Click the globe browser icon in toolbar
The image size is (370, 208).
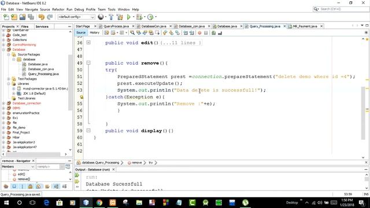(x=101, y=17)
